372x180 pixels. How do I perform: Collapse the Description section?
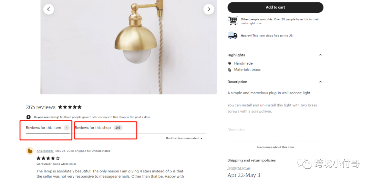coord(320,82)
